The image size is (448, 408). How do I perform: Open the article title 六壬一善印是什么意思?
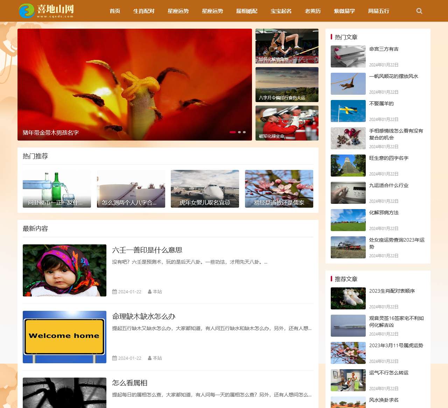tap(147, 250)
